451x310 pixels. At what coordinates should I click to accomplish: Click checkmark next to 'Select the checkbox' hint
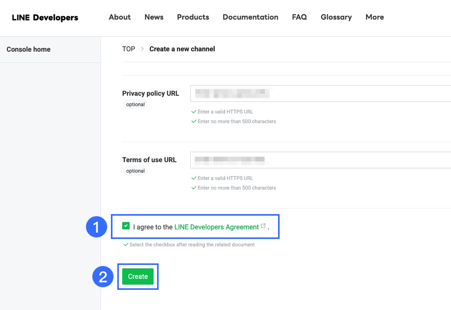[125, 245]
